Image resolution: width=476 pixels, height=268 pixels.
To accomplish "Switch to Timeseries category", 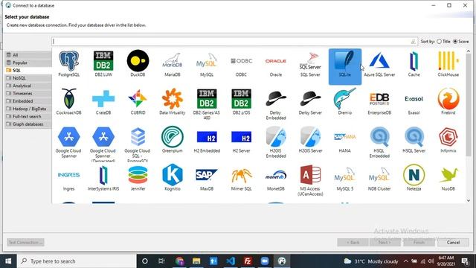I will [28, 93].
